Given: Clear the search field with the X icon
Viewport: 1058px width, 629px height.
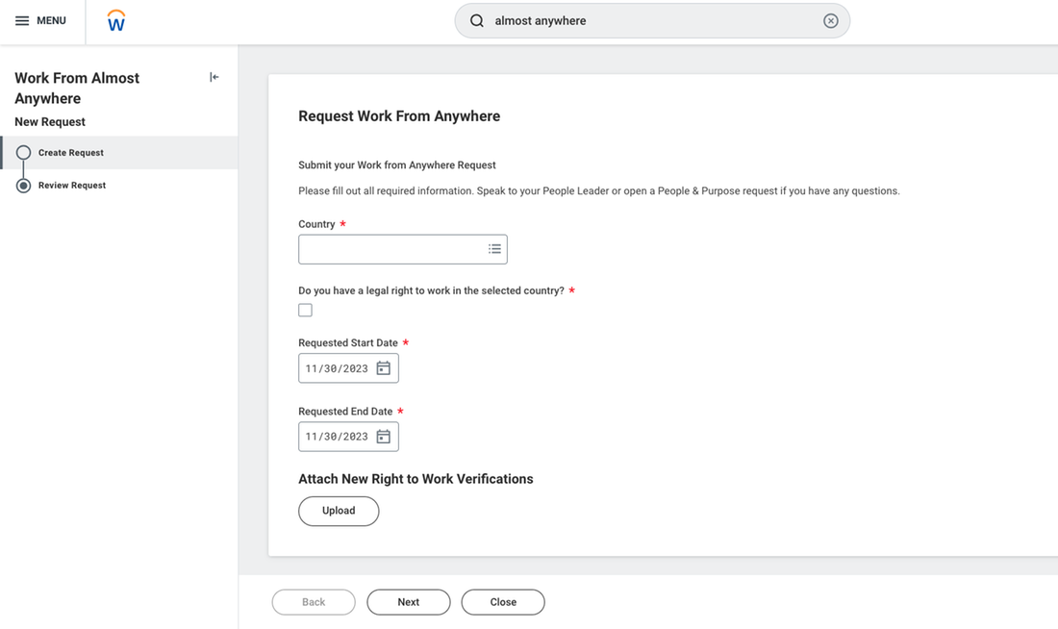Looking at the screenshot, I should coord(830,20).
